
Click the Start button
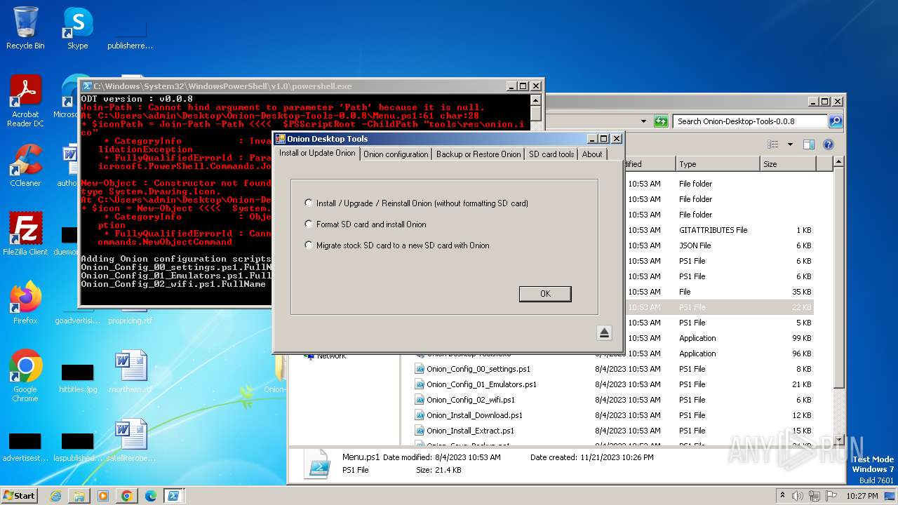pos(20,495)
